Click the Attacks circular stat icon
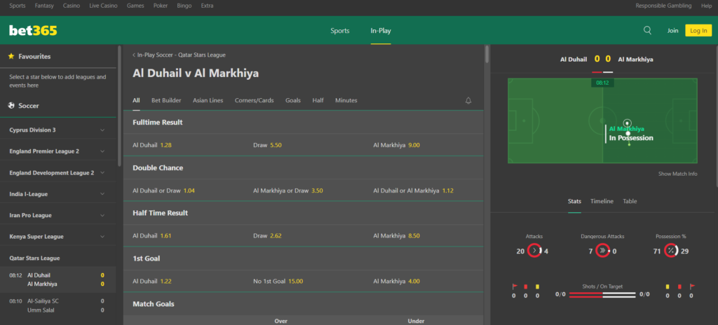The image size is (718, 325). pos(534,251)
